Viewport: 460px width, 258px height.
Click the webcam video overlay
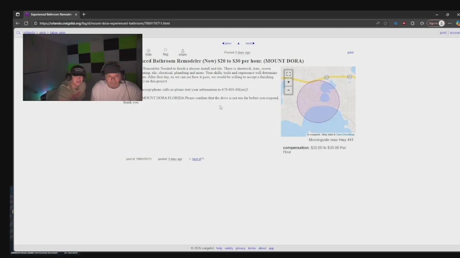83,67
